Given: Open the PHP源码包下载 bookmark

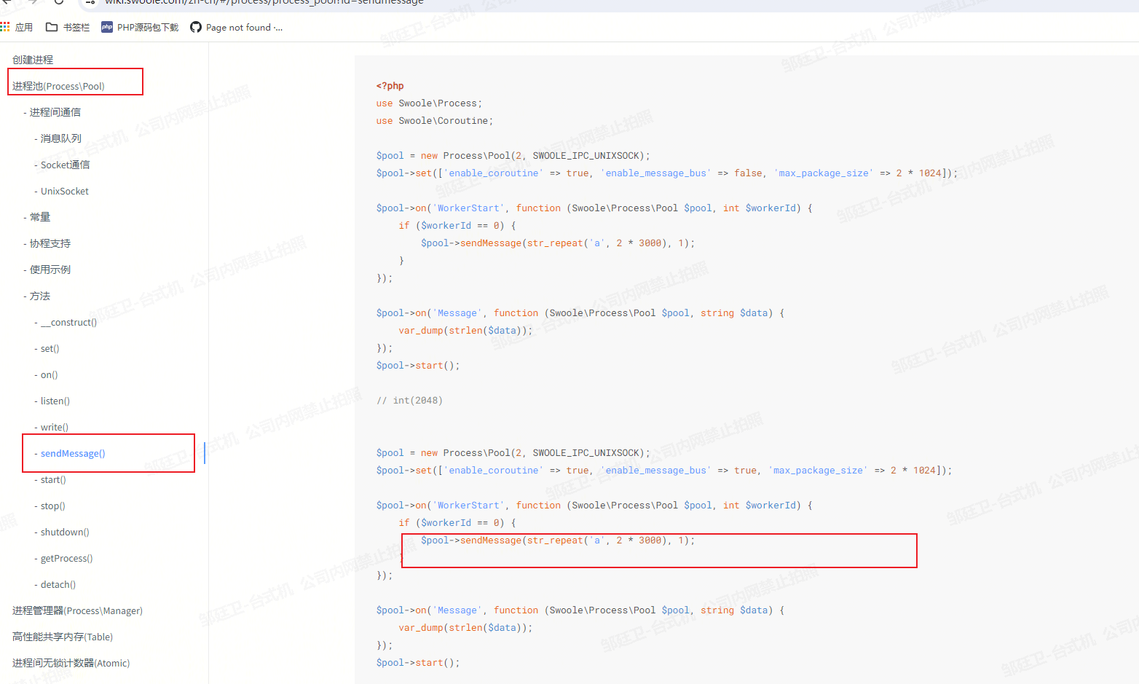Looking at the screenshot, I should [x=140, y=27].
